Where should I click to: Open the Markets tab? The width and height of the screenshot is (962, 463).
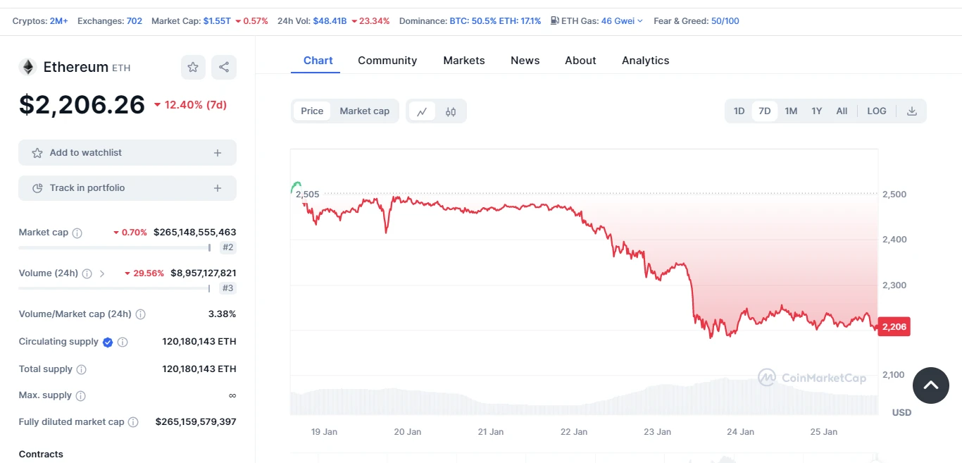pos(464,61)
